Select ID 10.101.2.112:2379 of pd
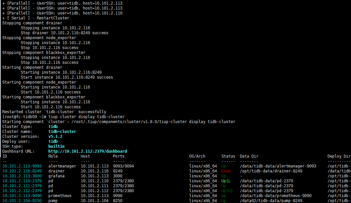 pos(22,191)
